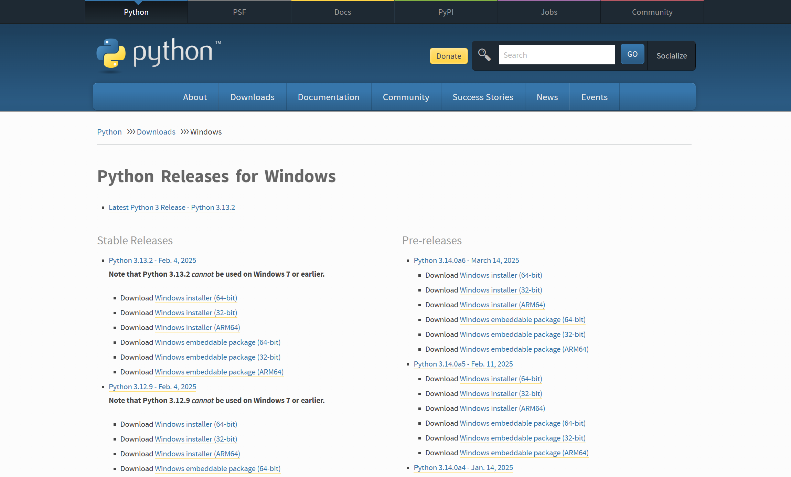The height and width of the screenshot is (477, 791).
Task: Download Python 3.14.0a5 Windows installer (ARM64)
Action: (x=502, y=409)
